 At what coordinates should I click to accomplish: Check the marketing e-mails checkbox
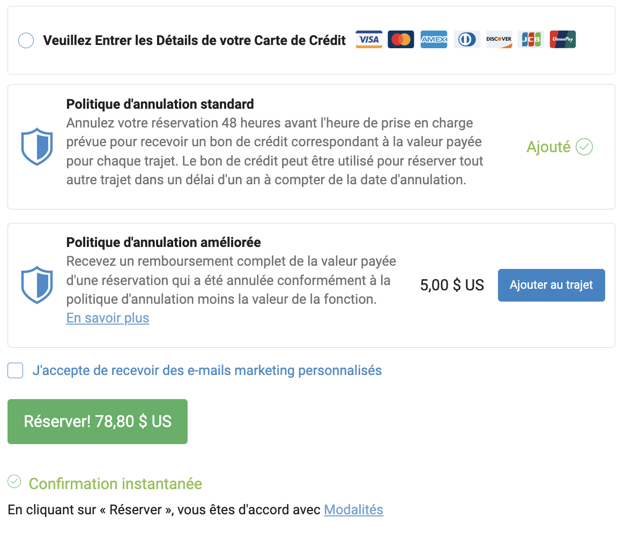pyautogui.click(x=15, y=370)
